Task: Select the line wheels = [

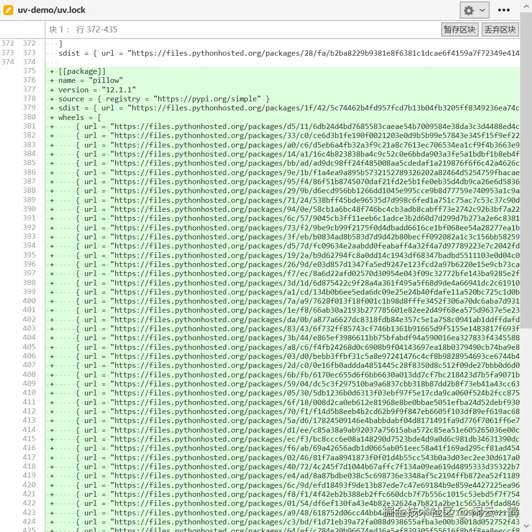Action: coord(282,118)
